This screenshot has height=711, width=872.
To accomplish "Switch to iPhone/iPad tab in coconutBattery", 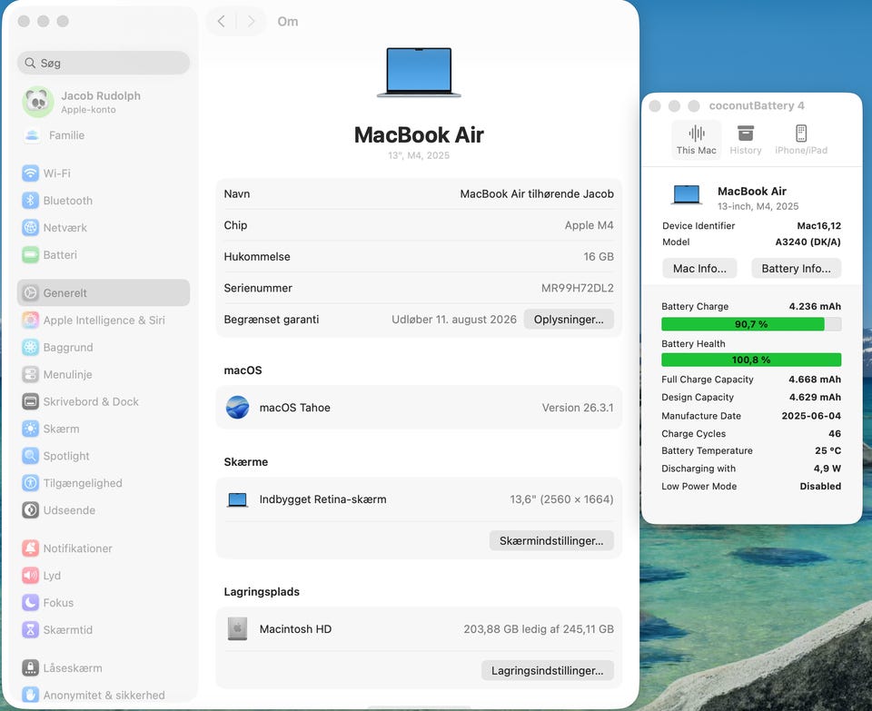I will pyautogui.click(x=801, y=140).
